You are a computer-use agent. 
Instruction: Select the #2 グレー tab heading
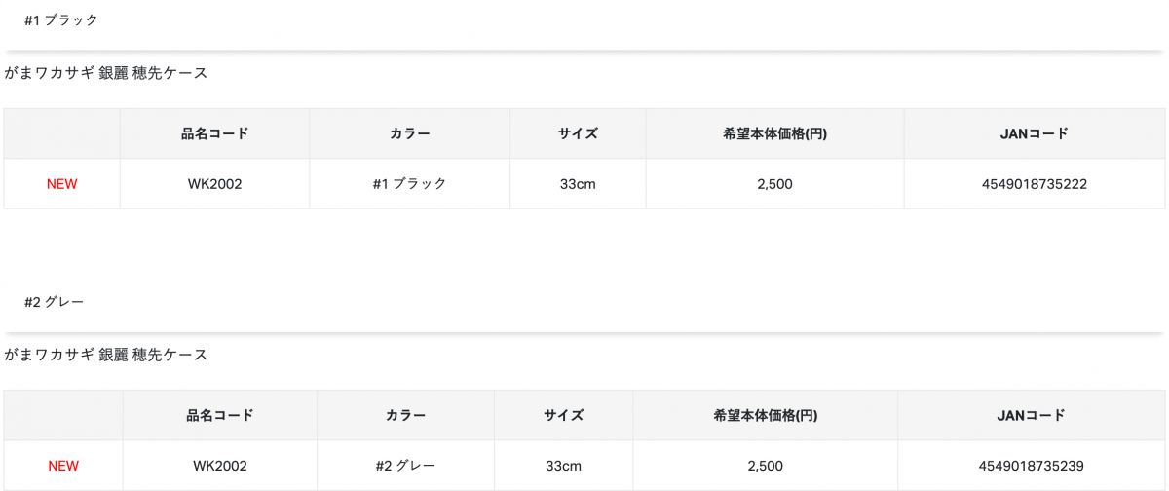55,303
